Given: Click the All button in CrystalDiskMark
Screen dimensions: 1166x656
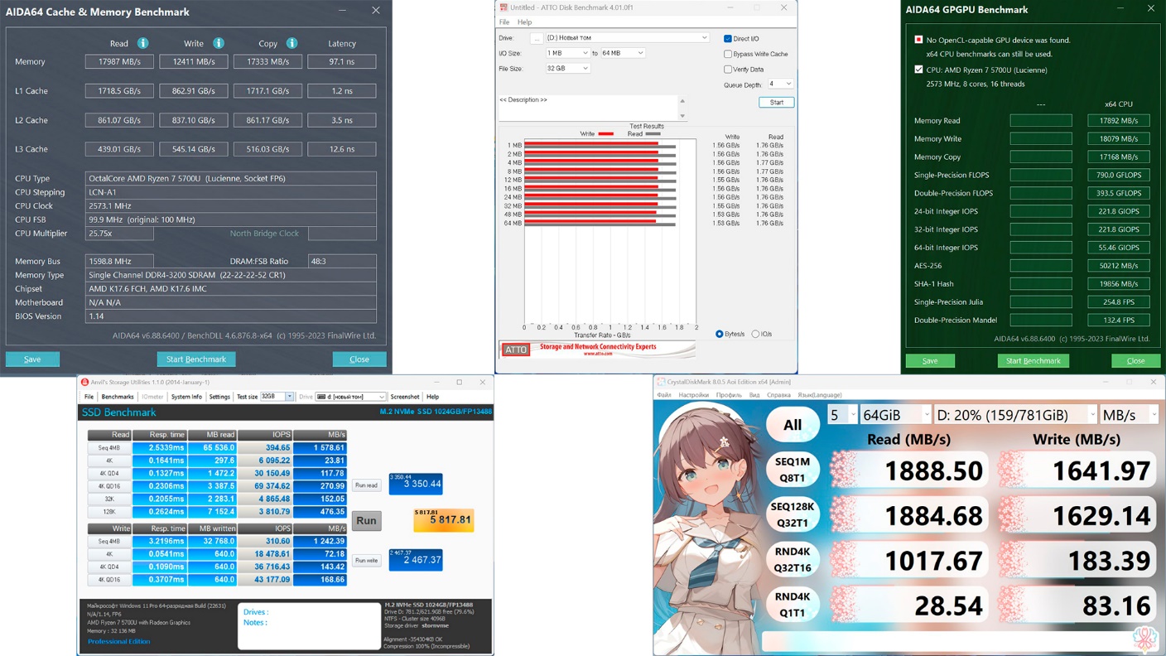Looking at the screenshot, I should [x=793, y=425].
